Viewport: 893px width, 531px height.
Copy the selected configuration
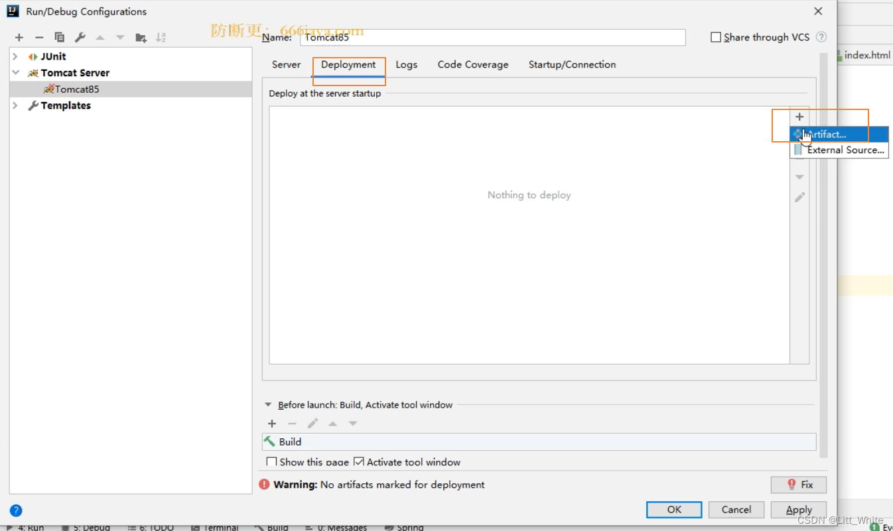60,38
